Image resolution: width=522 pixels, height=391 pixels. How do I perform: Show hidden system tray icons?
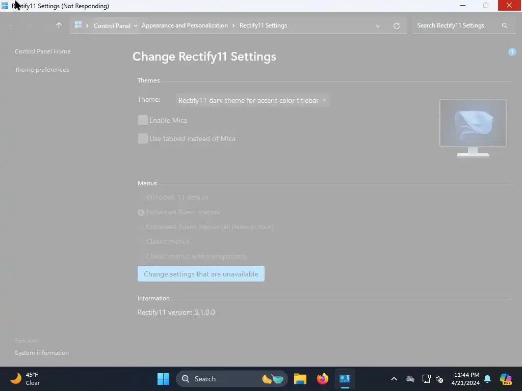(x=394, y=379)
